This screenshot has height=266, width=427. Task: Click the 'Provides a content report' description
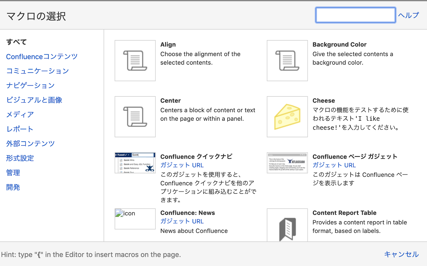(x=360, y=226)
